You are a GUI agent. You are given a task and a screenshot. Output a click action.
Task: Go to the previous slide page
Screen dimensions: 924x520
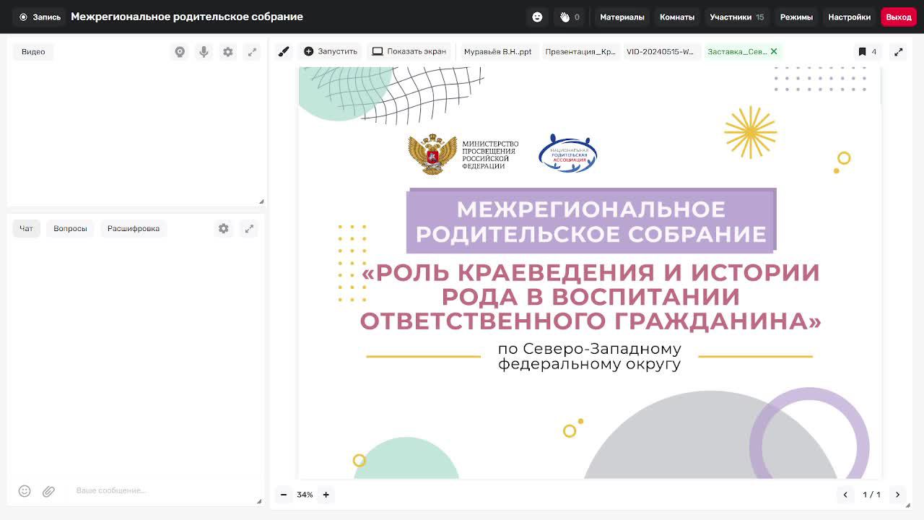coord(845,495)
